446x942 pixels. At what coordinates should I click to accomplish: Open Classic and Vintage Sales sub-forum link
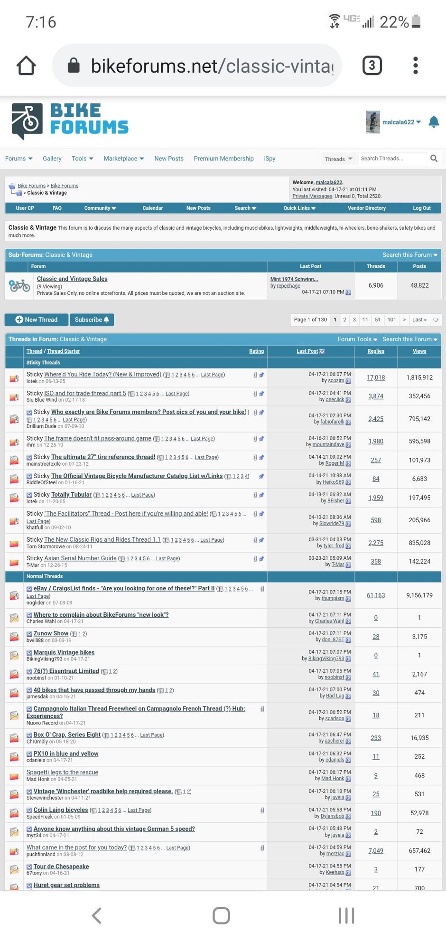pyautogui.click(x=72, y=279)
